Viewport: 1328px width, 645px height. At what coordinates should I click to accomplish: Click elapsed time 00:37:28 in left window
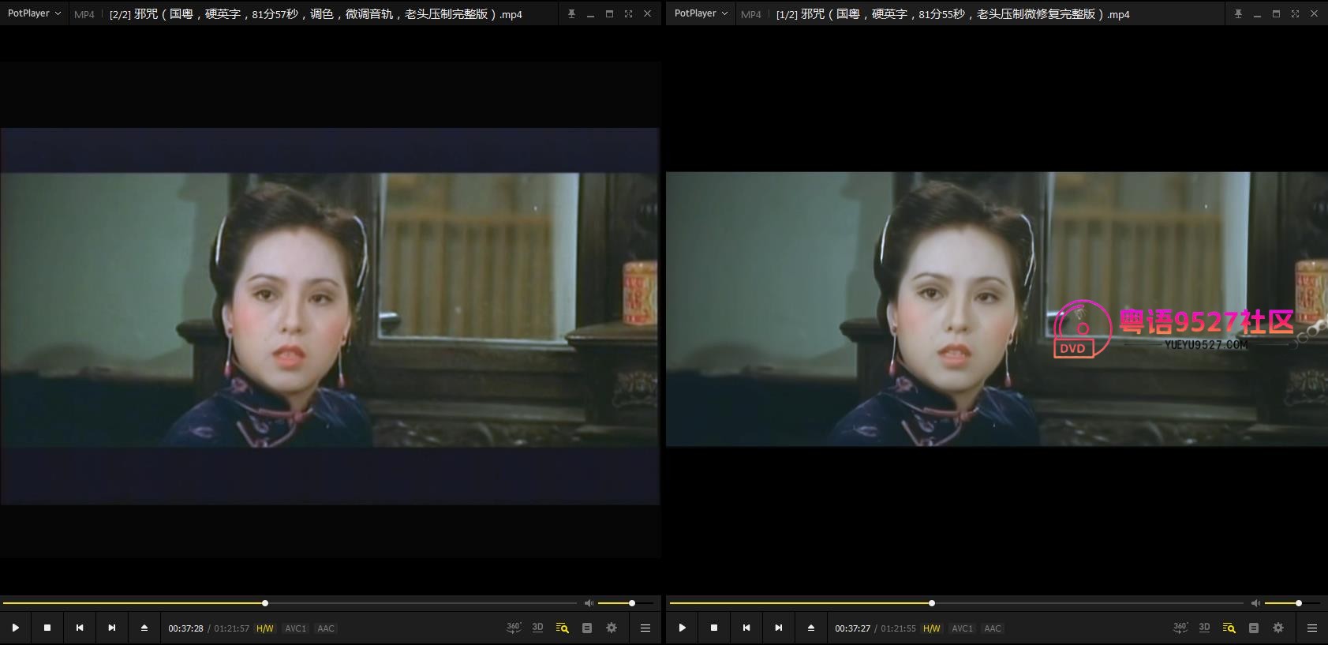(x=185, y=628)
